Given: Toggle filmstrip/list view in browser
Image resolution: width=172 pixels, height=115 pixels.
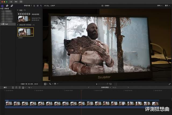Looking at the screenshot, I should [34, 5].
